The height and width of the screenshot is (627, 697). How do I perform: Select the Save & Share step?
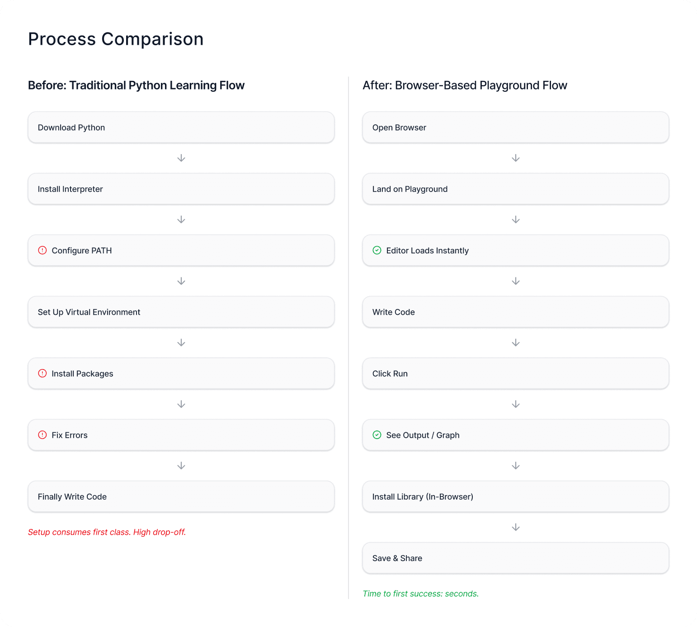point(516,558)
